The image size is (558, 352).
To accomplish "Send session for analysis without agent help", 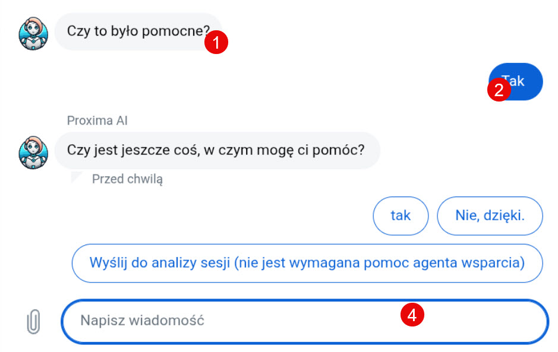I will coord(307,263).
